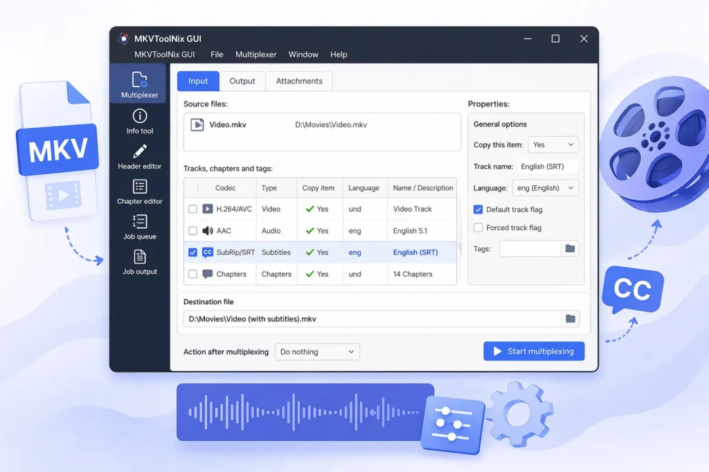Click the SubRip/SRT CC codec icon

[207, 252]
